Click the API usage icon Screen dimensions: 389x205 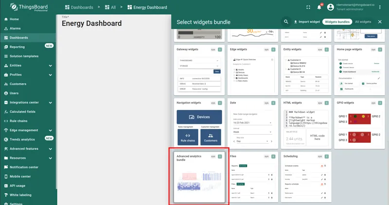click(x=6, y=186)
